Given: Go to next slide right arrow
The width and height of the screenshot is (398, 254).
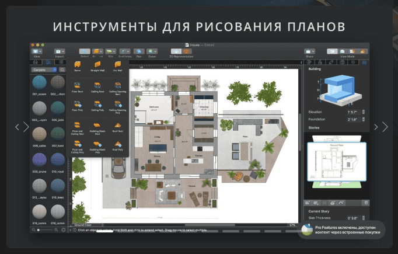Looking at the screenshot, I should point(385,127).
